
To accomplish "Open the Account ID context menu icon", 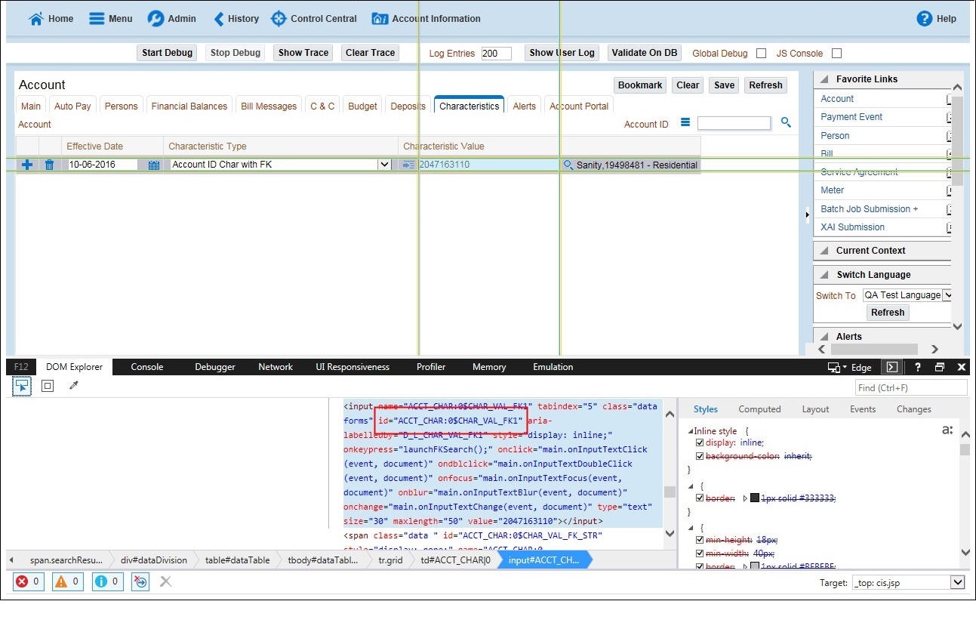I will (x=685, y=123).
